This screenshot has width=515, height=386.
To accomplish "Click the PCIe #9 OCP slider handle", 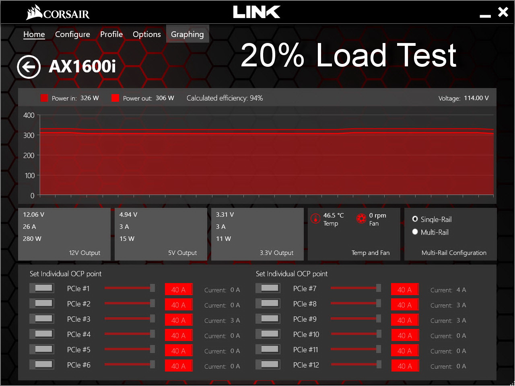I will [x=379, y=318].
